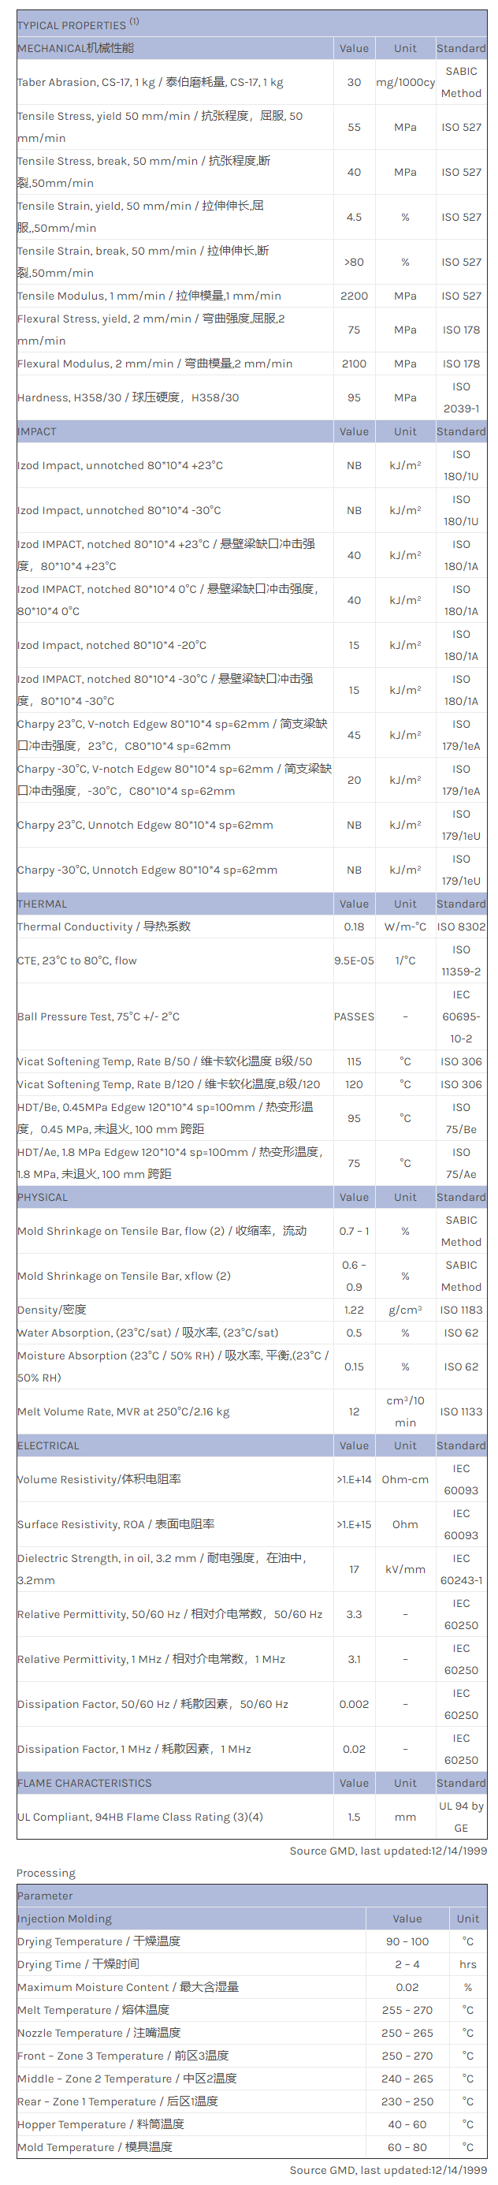Select the MECHANICAL section header

click(76, 48)
